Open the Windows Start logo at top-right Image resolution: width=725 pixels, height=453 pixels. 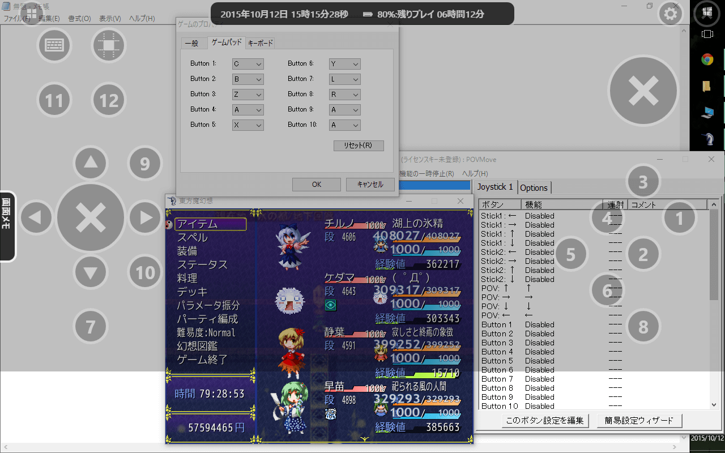(x=707, y=14)
